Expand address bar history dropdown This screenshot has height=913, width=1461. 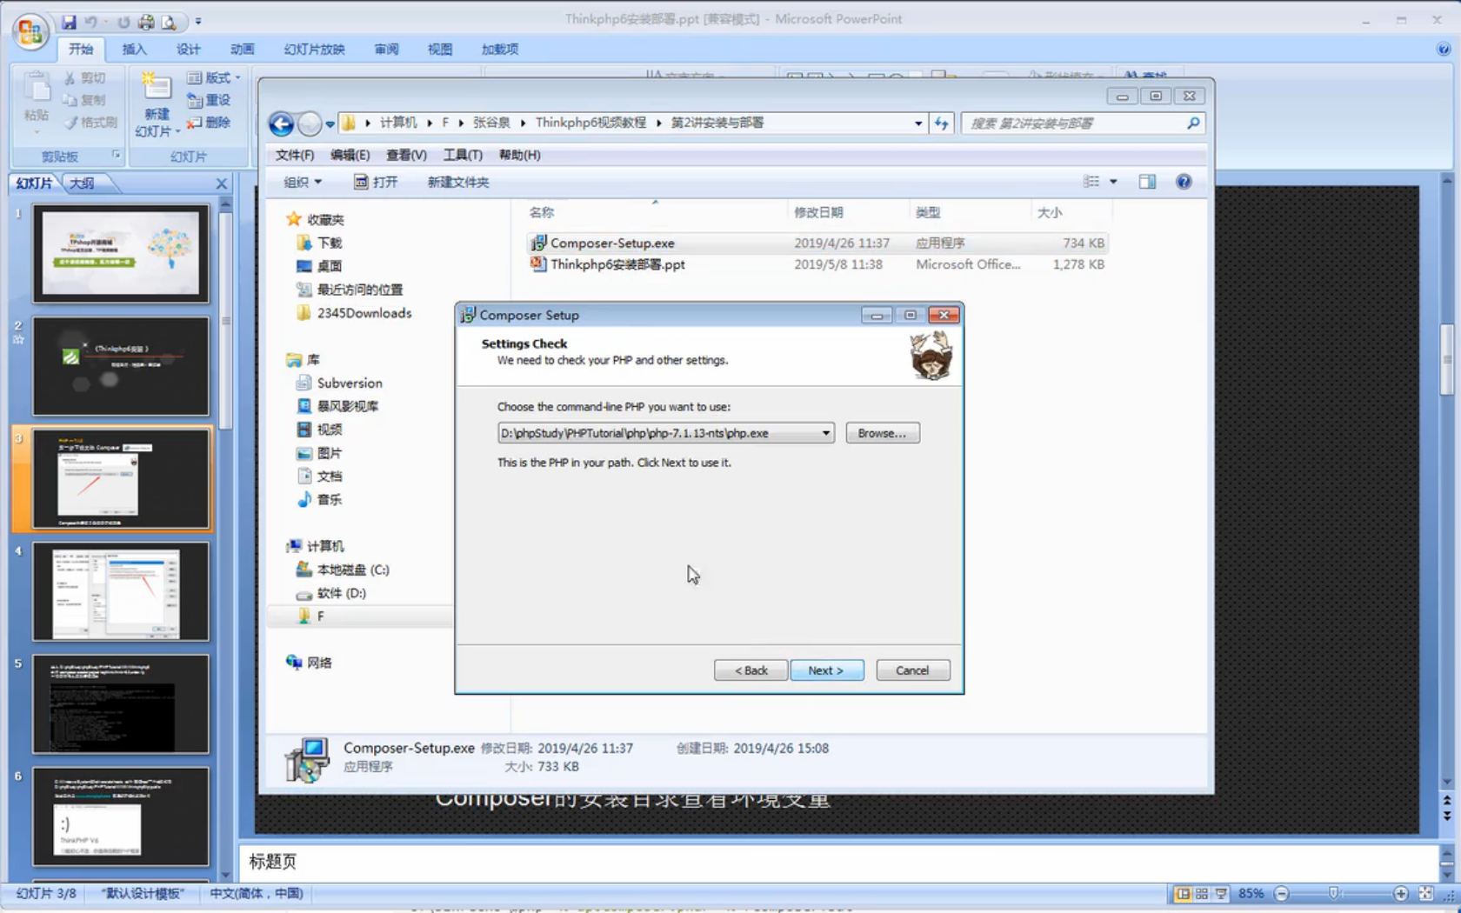point(918,123)
